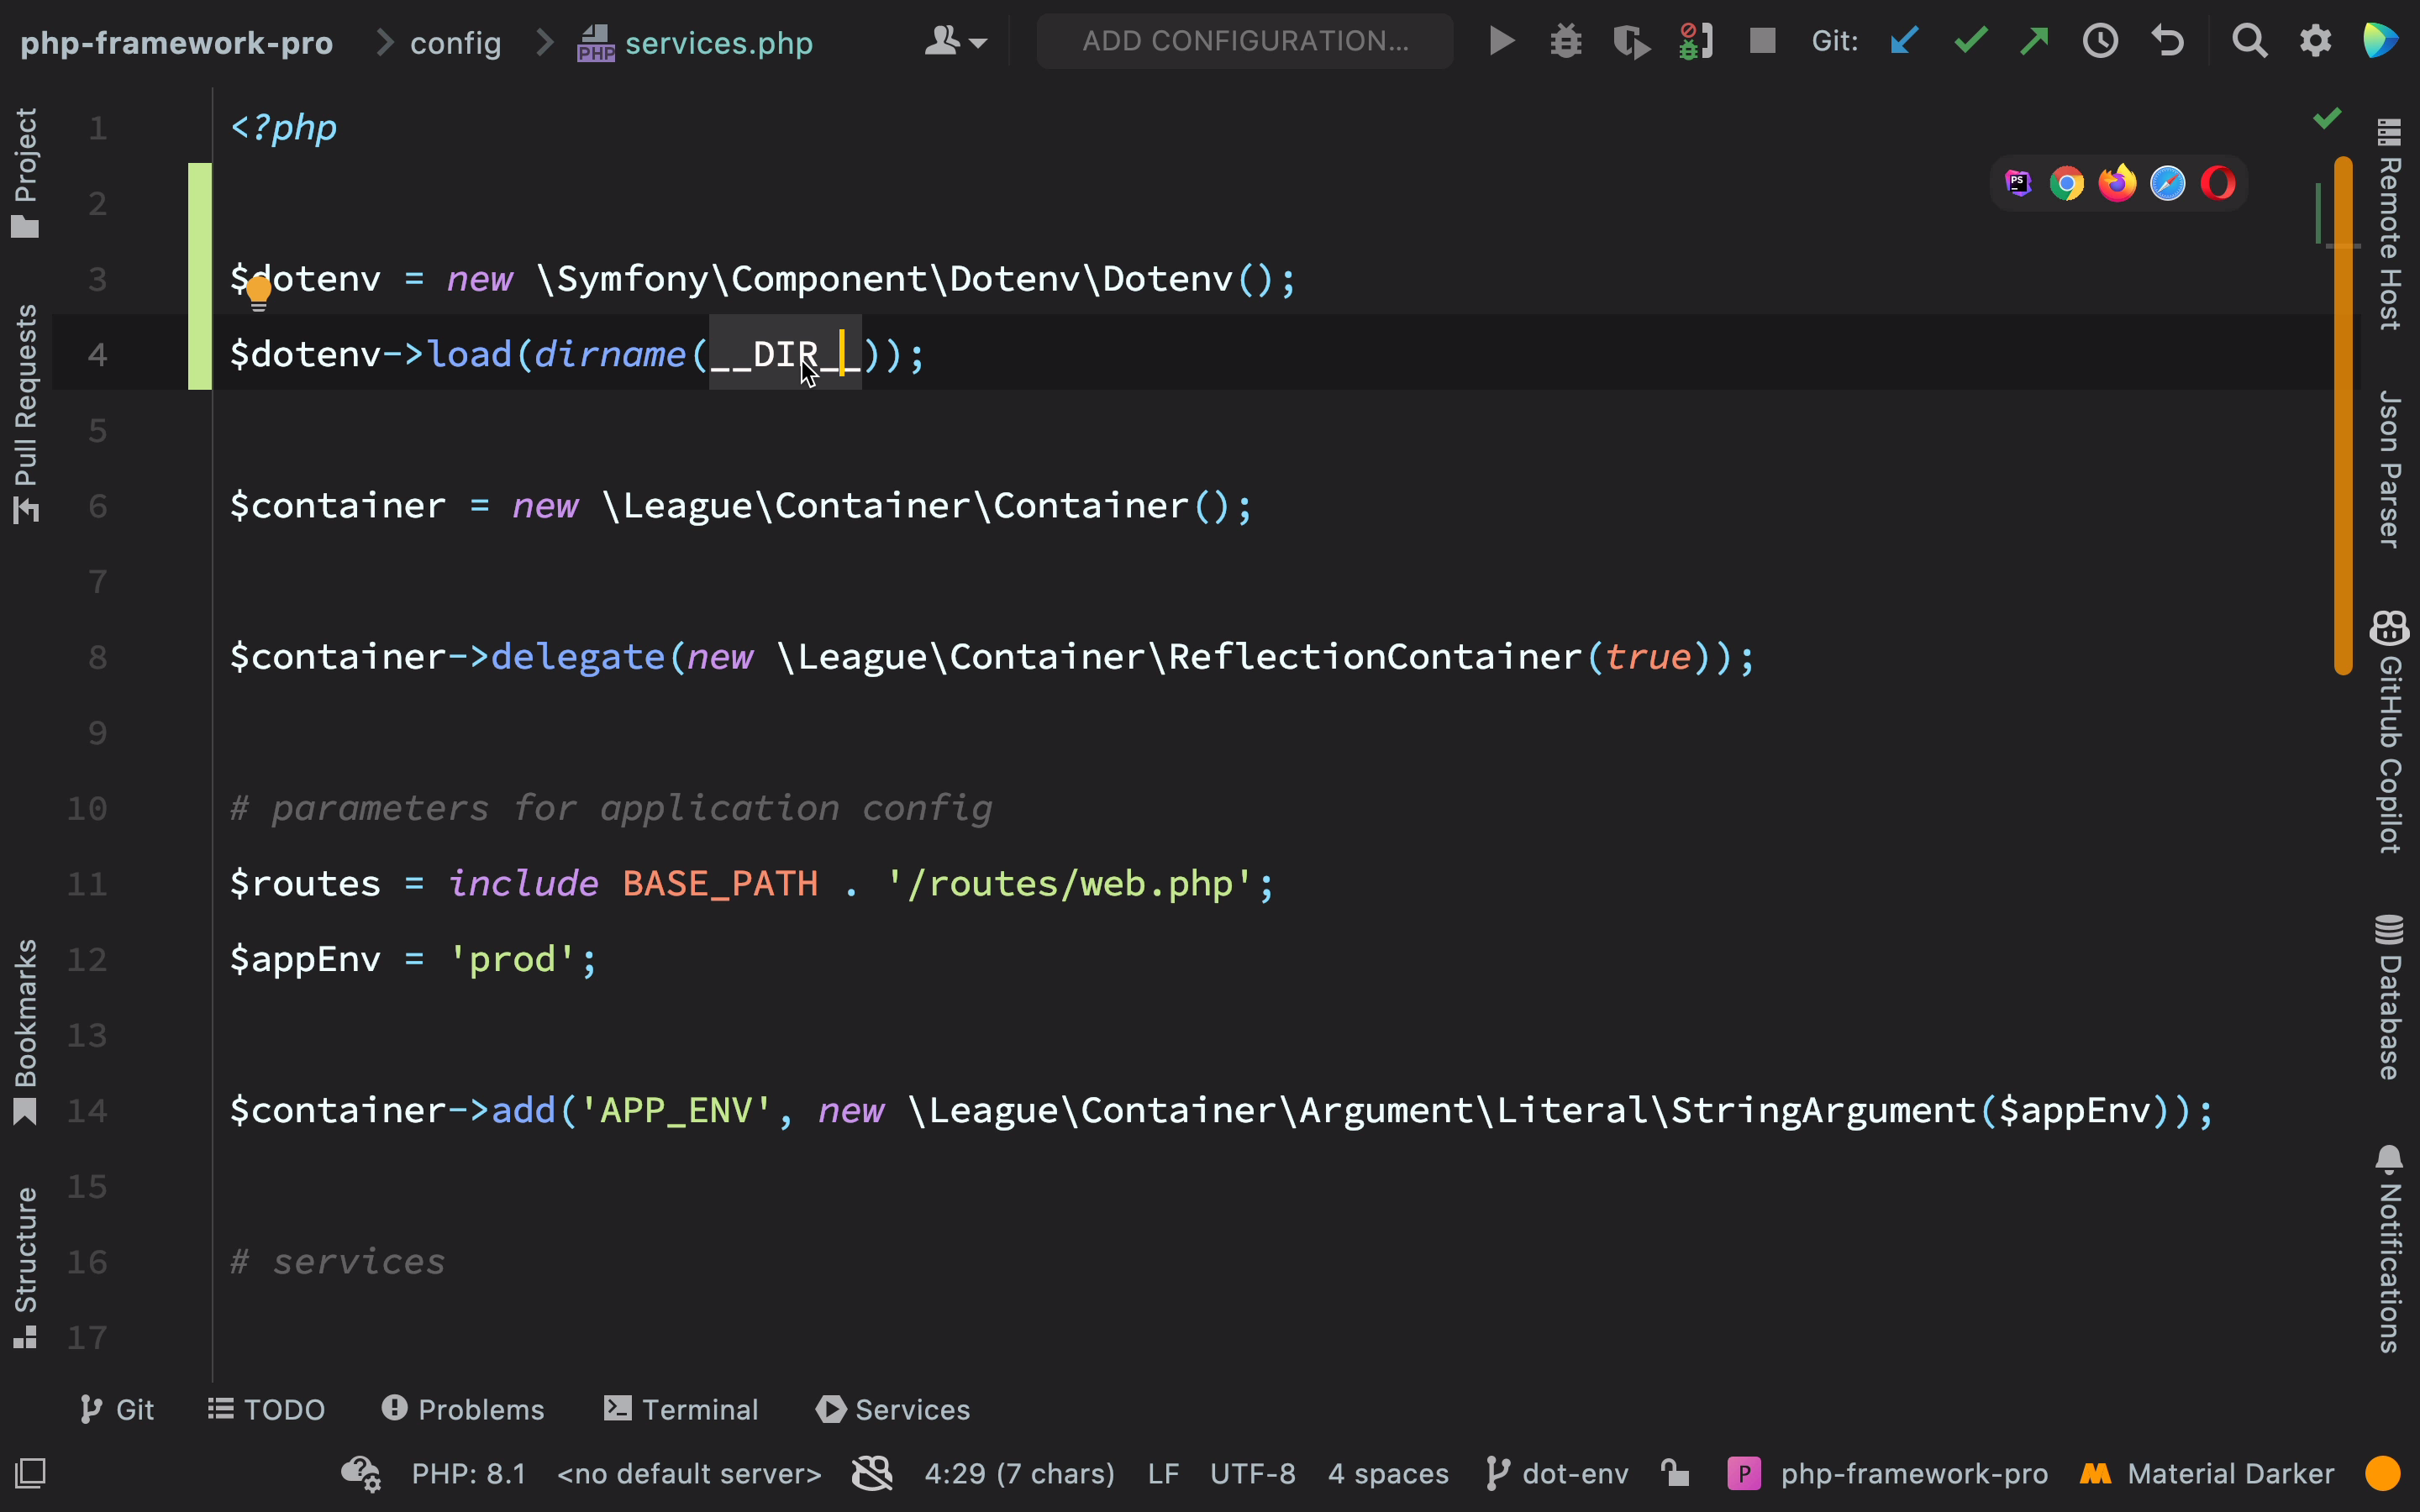
Task: Show Git history clock icon
Action: 2101,41
